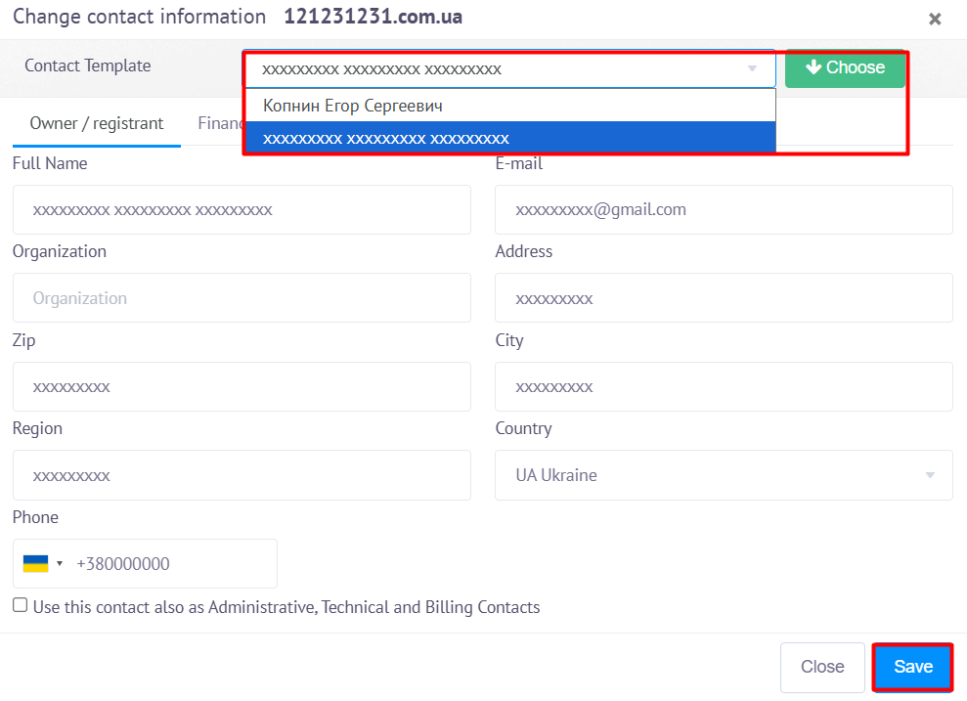967x701 pixels.
Task: Click into the E-mail input field
Action: [x=723, y=210]
